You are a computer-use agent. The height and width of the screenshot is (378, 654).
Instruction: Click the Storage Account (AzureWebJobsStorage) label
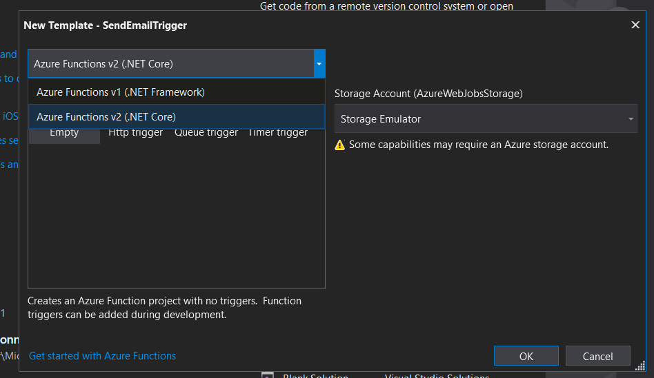[428, 93]
